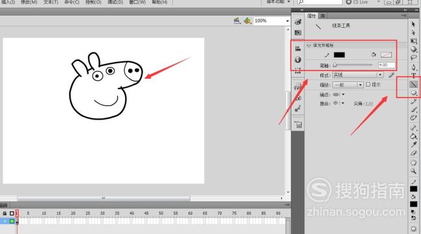Open the 窗口(W) menu
The image size is (421, 234).
137,2
